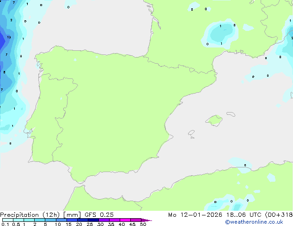293x226 pixels.
Task: Click the 0.5–1 mm legend swatch
Action: click(18, 220)
